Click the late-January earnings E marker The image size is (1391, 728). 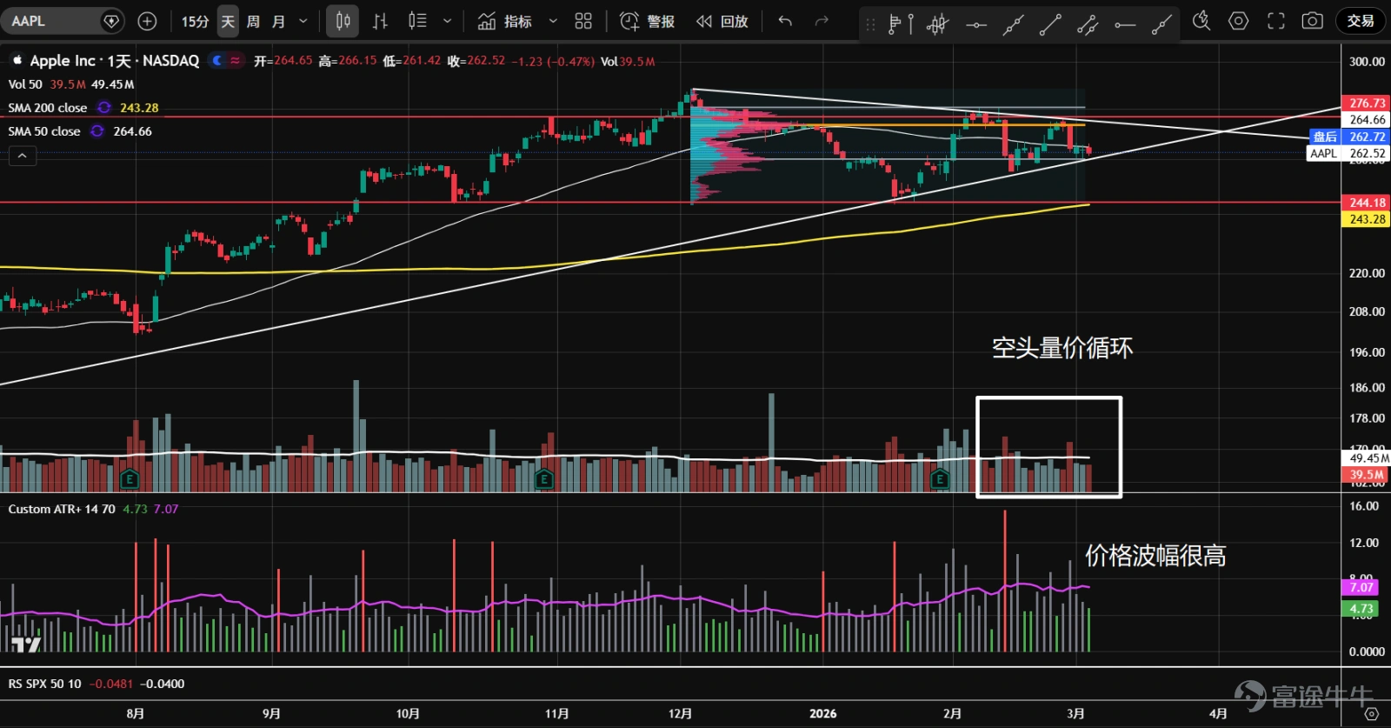(x=940, y=478)
